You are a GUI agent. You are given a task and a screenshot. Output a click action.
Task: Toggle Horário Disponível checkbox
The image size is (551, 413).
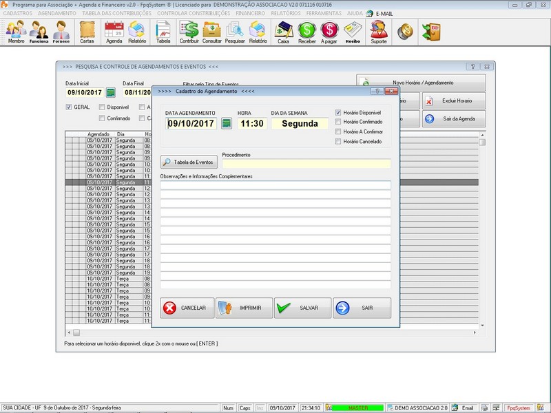(338, 113)
